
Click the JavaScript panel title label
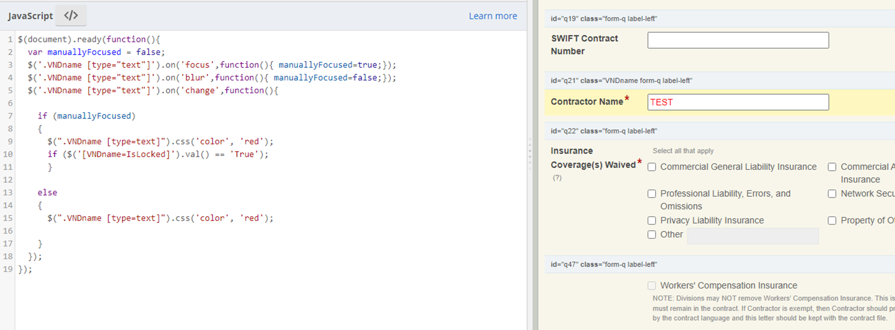click(x=30, y=16)
